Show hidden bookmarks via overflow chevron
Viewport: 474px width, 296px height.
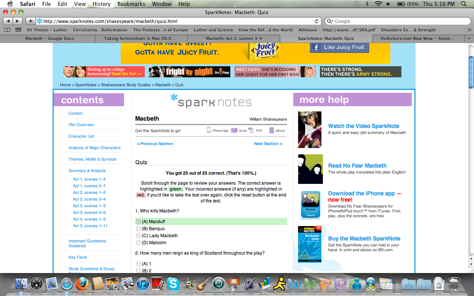coord(470,30)
